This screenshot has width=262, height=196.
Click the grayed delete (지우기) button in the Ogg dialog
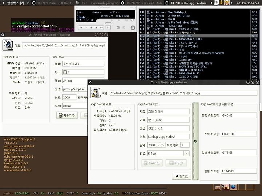point(152,163)
